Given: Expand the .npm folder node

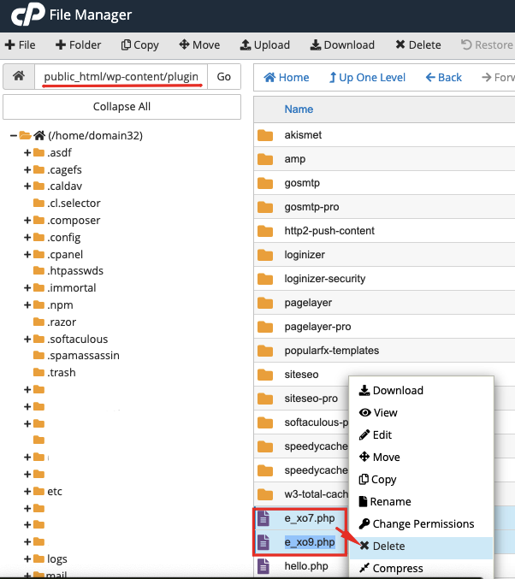Looking at the screenshot, I should 27,304.
